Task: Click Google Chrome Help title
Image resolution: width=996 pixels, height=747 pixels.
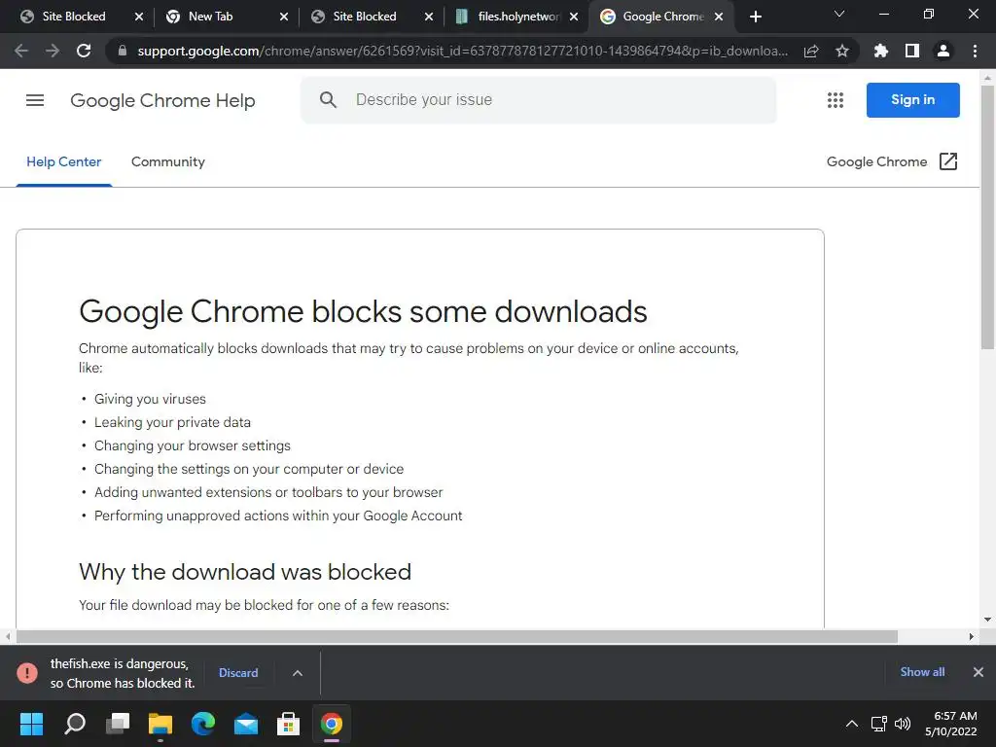Action: click(x=162, y=100)
